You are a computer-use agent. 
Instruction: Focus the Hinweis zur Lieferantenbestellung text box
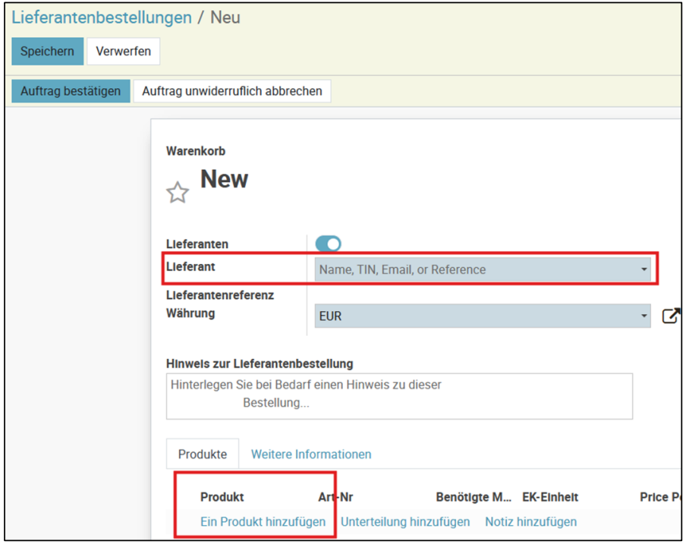point(399,395)
